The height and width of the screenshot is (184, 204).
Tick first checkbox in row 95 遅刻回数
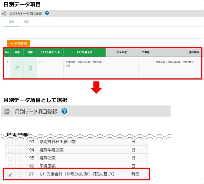[x=11, y=158]
